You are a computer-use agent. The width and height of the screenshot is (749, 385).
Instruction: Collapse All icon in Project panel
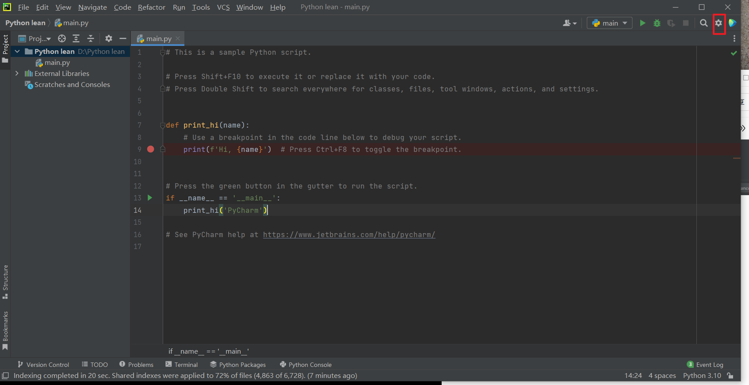pos(90,38)
